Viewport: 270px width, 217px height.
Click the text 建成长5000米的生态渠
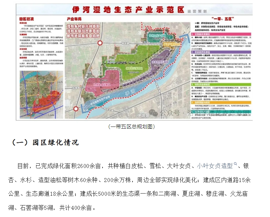point(110,194)
